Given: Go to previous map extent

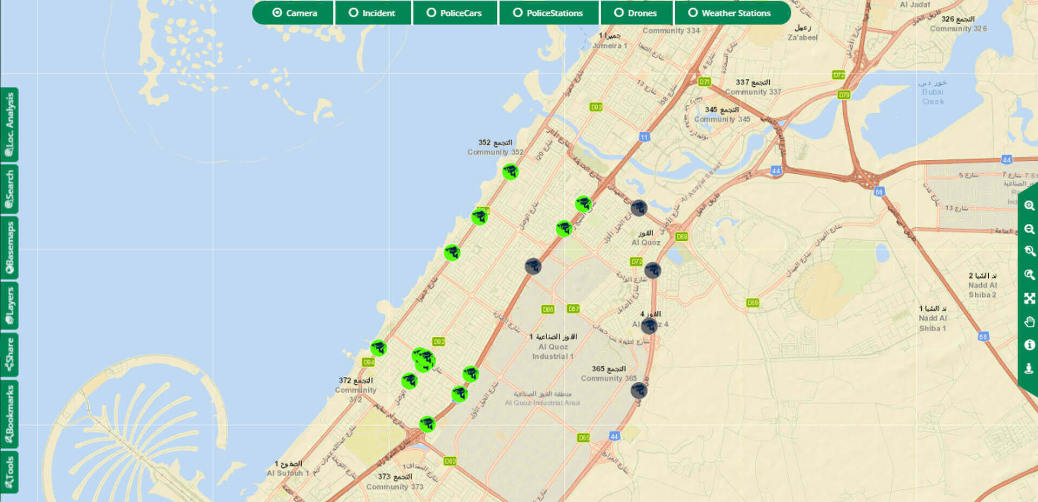Looking at the screenshot, I should tap(1029, 252).
